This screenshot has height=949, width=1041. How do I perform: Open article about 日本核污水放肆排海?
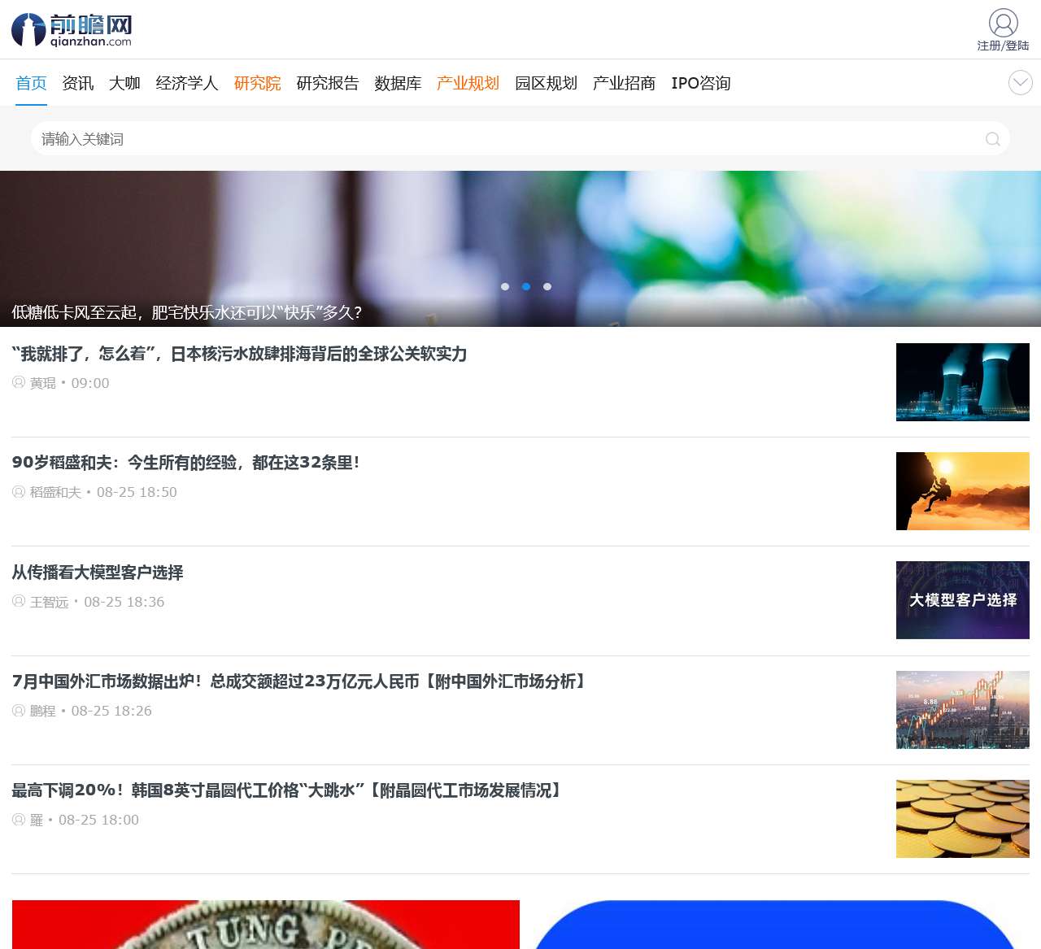pyautogui.click(x=239, y=354)
